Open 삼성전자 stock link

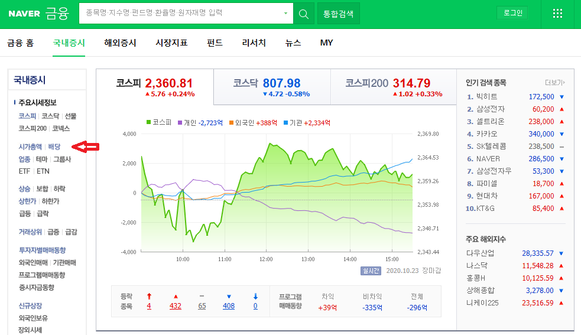[490, 109]
